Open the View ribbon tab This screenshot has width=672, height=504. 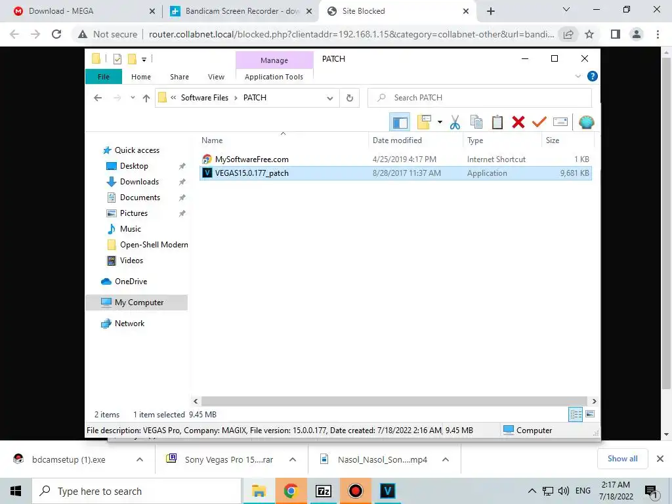coord(216,77)
